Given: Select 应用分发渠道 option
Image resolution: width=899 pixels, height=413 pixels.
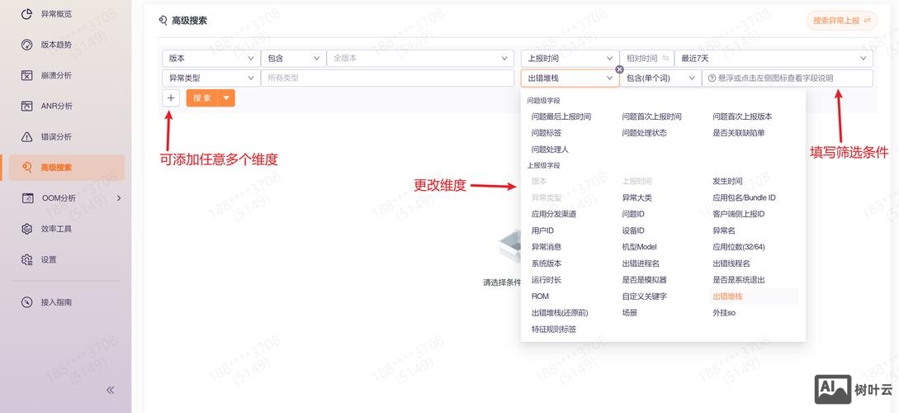Looking at the screenshot, I should [x=553, y=215].
